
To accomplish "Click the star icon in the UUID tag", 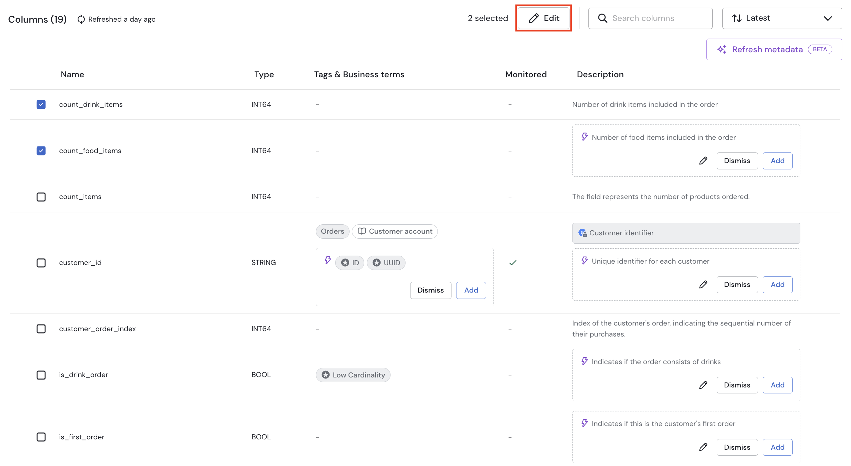I will [377, 263].
